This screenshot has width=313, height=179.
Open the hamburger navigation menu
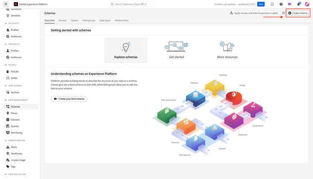click(5, 4)
